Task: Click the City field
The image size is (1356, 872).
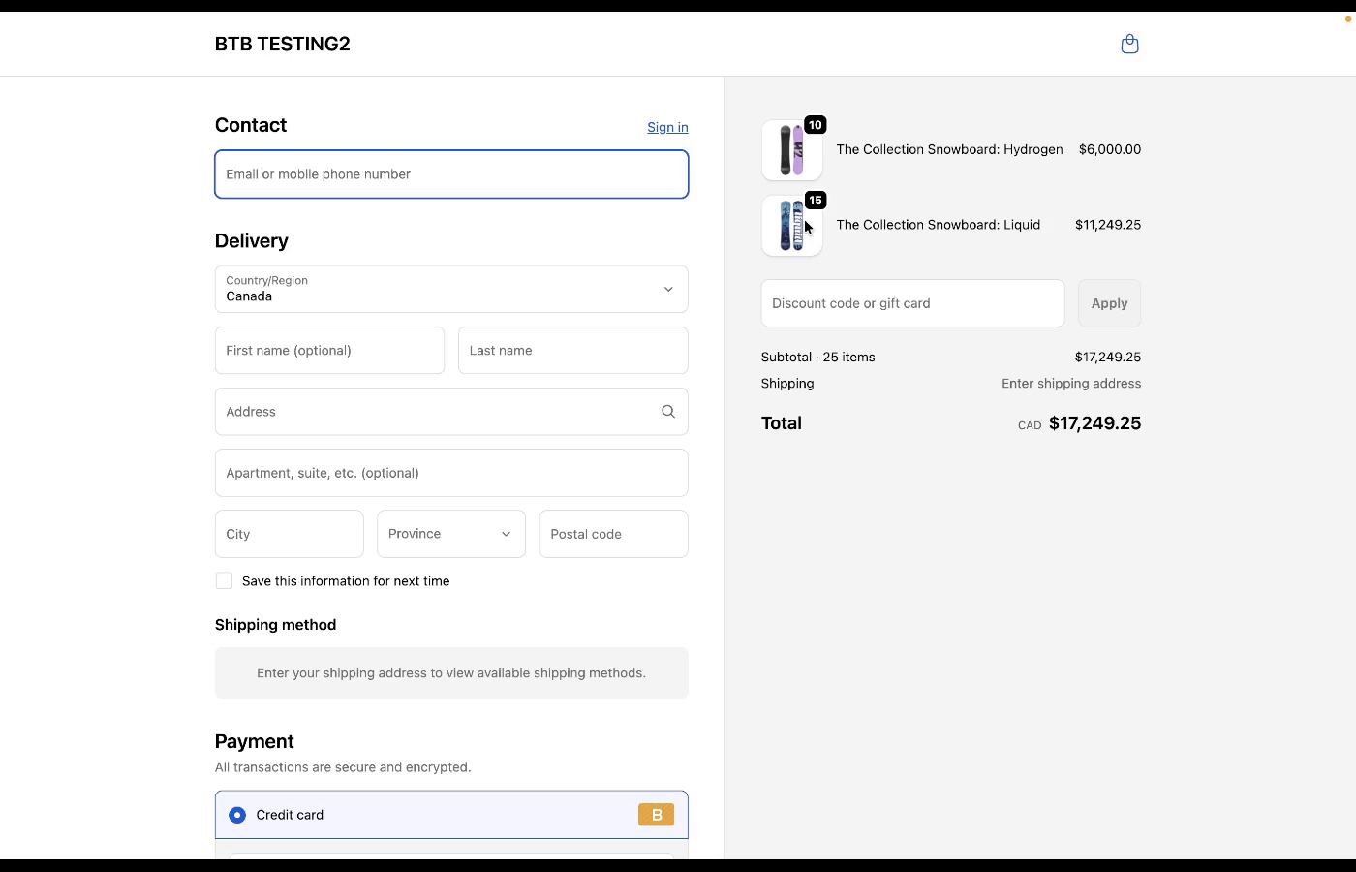Action: point(290,534)
